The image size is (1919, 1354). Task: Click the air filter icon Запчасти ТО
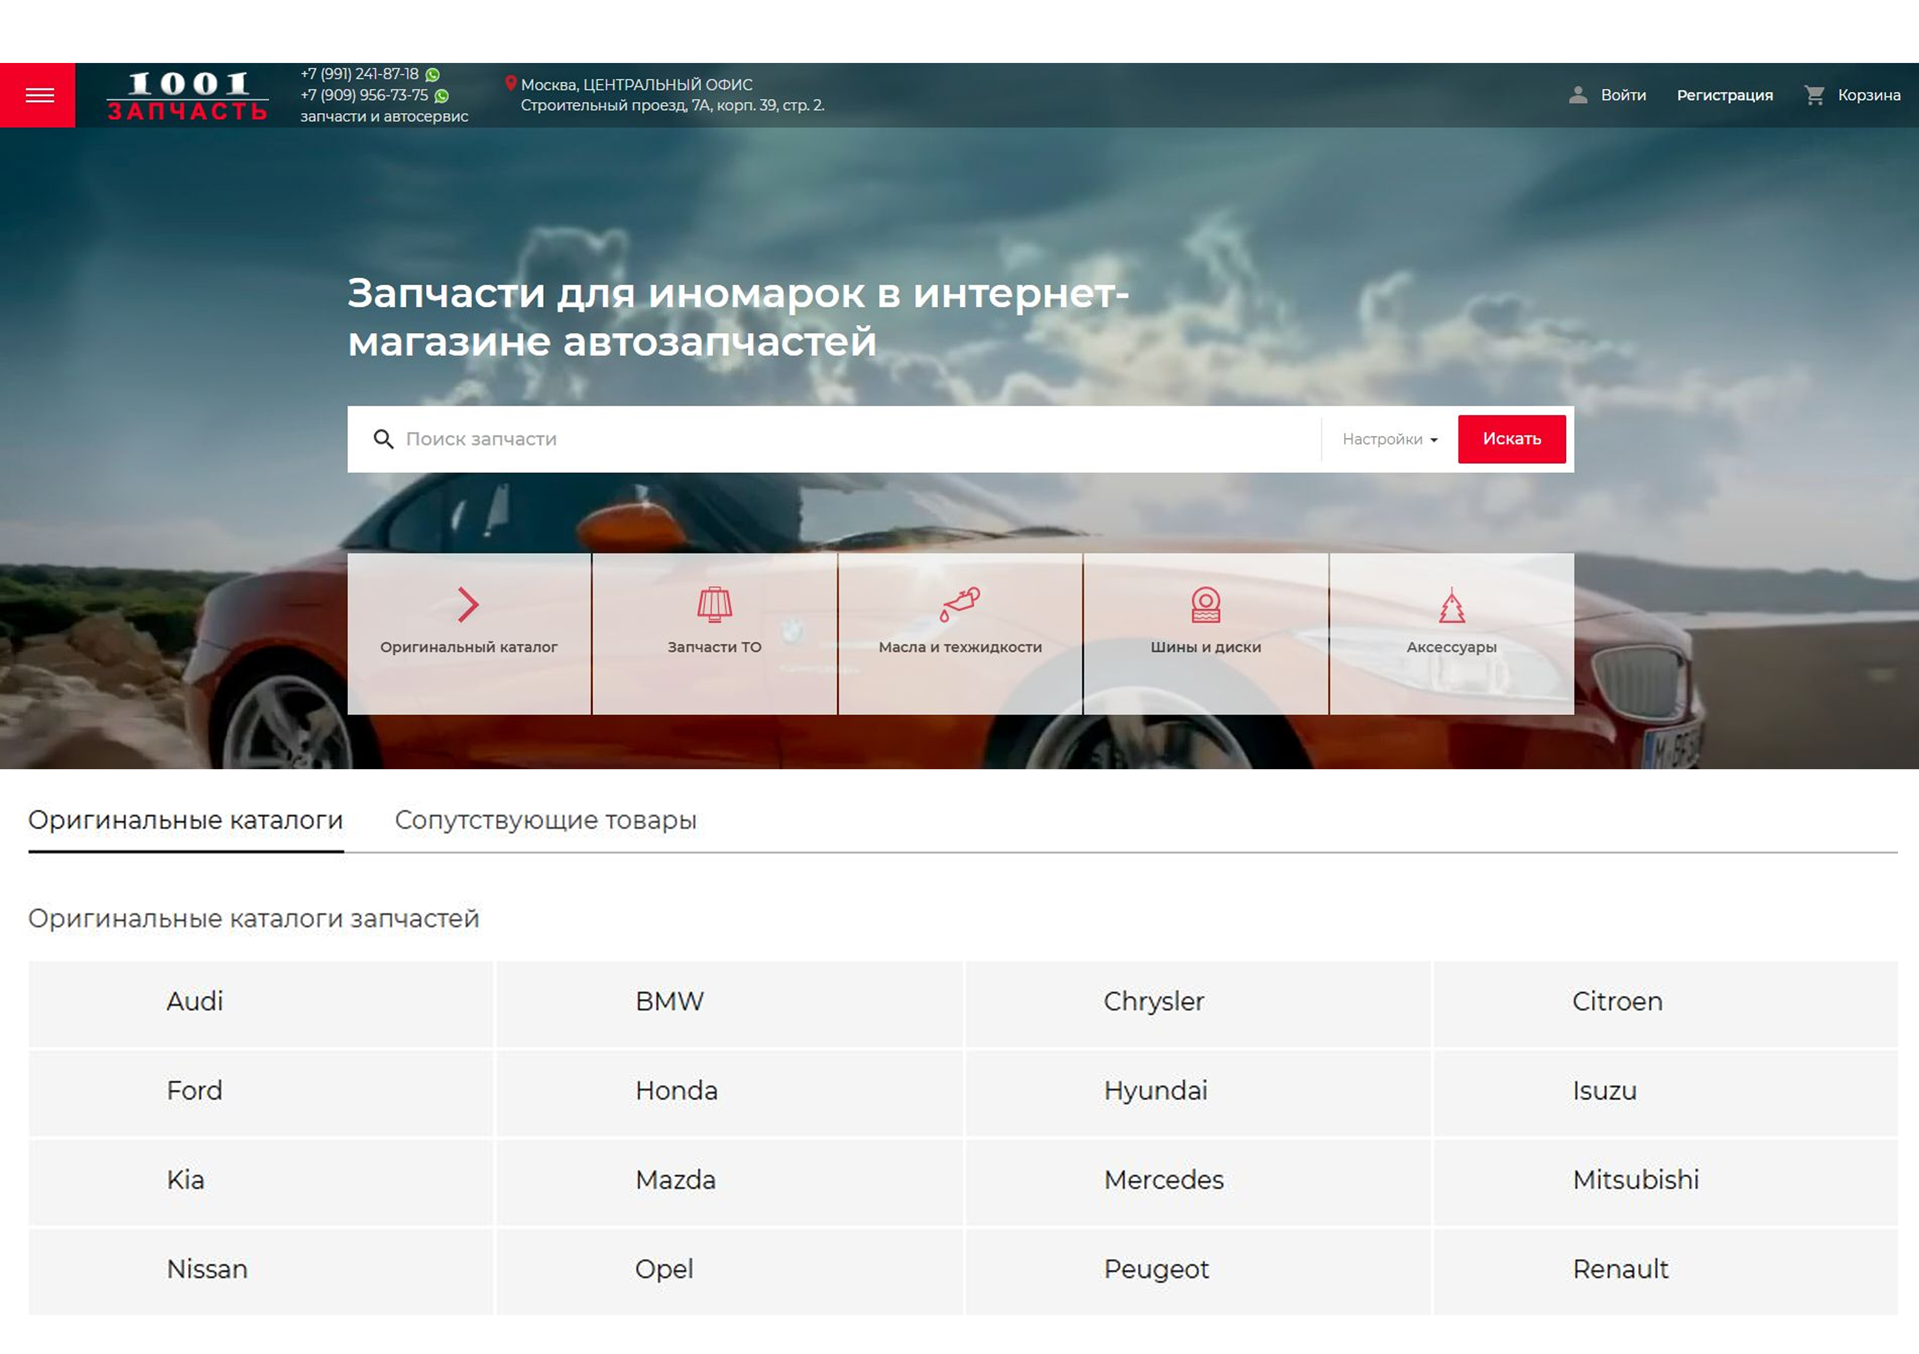715,604
